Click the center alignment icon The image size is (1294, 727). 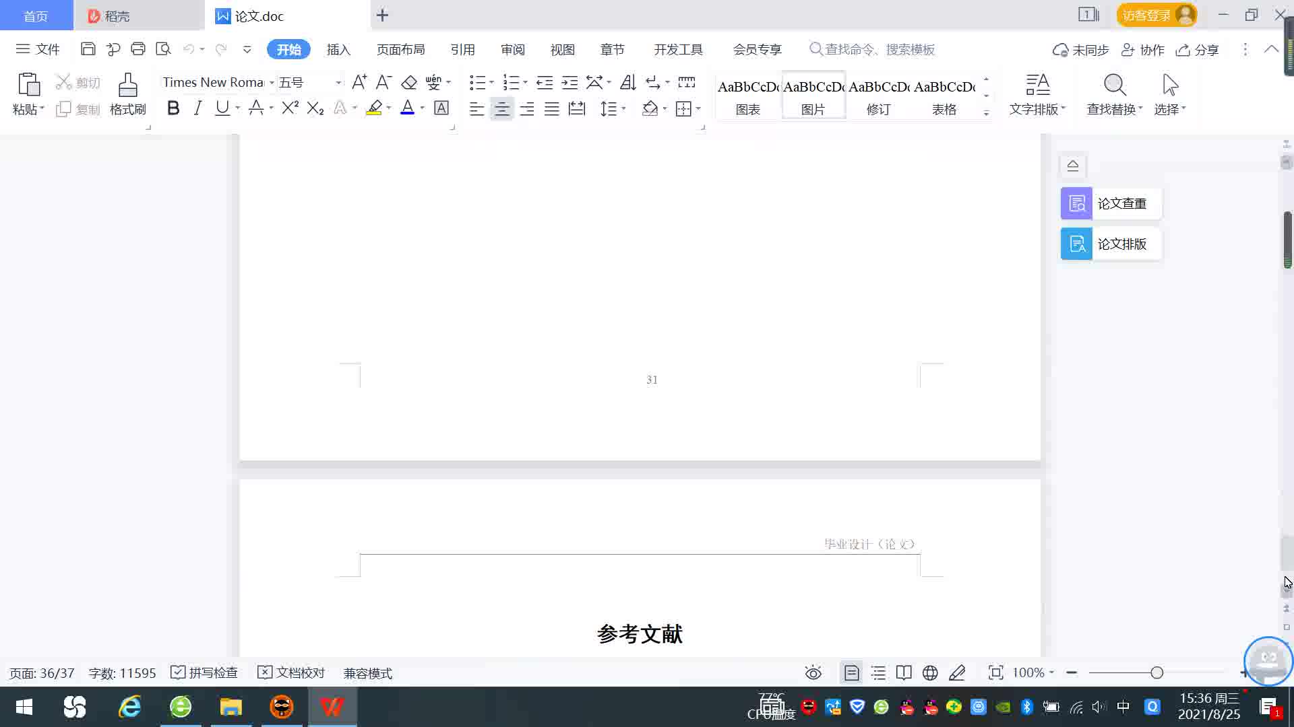point(501,109)
